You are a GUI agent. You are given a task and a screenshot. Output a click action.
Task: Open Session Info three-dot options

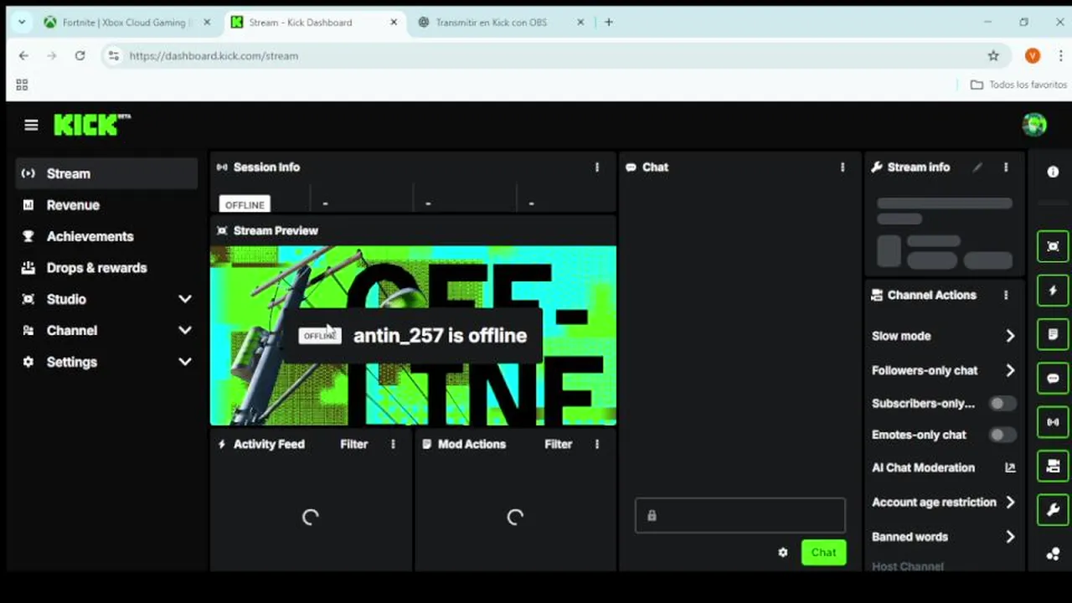coord(597,167)
